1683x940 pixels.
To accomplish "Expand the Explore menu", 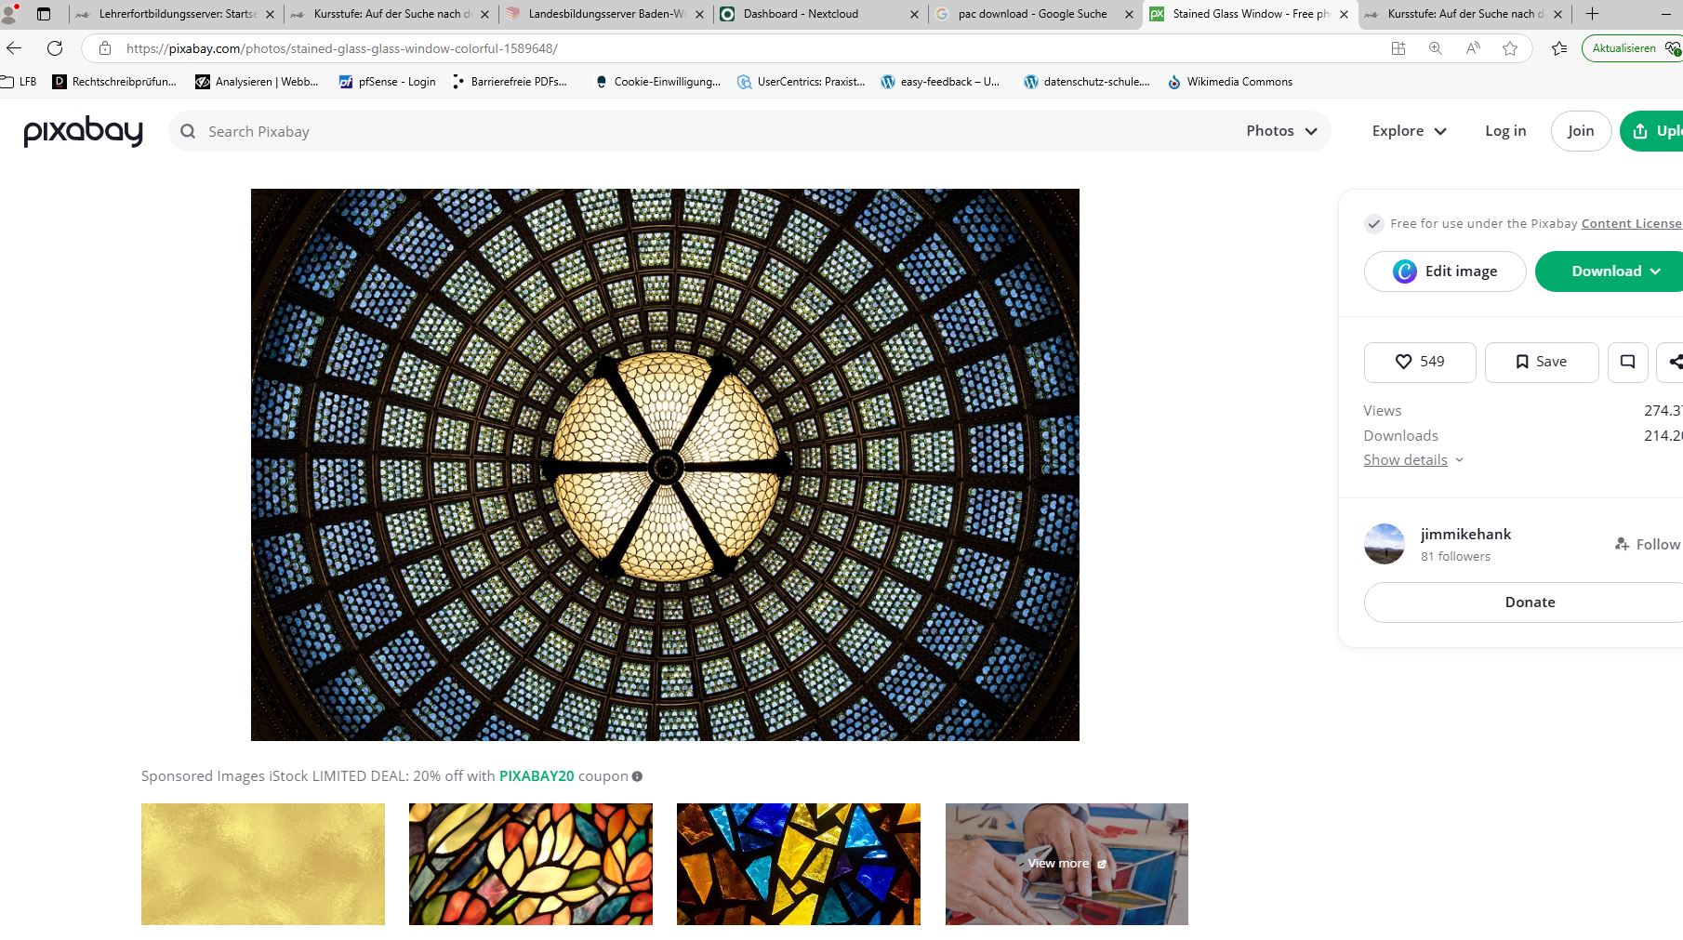I will [1409, 131].
